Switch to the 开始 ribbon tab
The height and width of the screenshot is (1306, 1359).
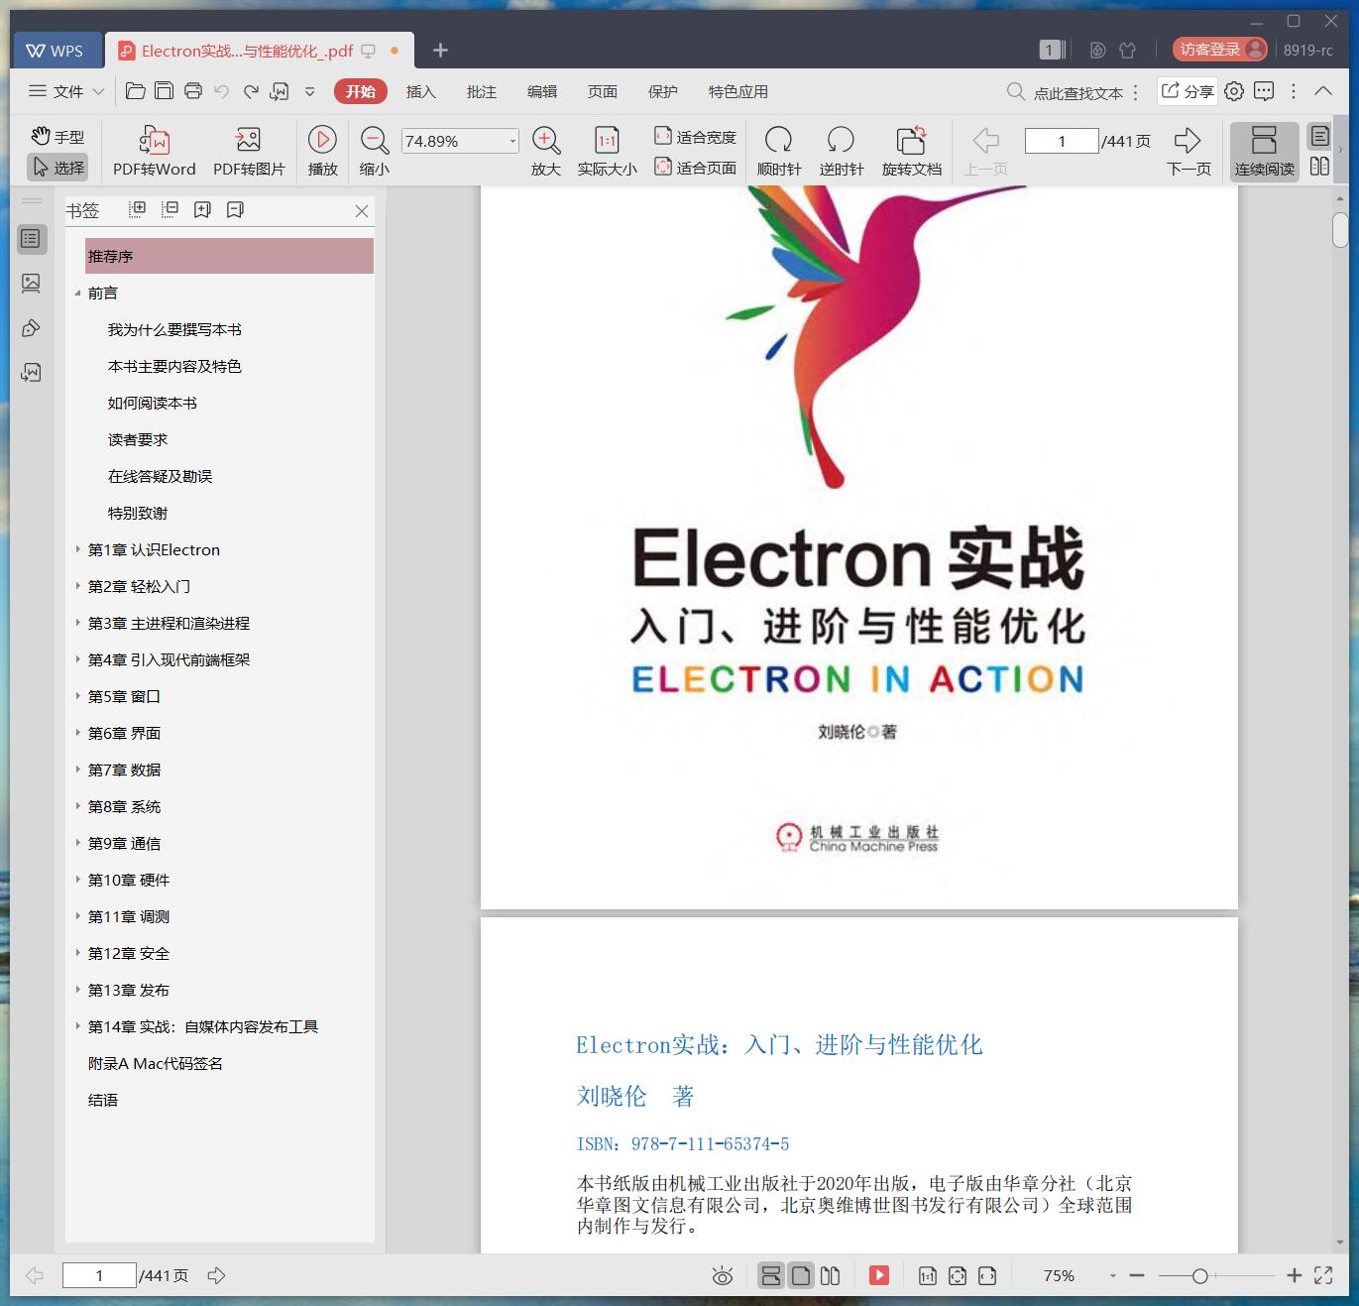[x=360, y=91]
